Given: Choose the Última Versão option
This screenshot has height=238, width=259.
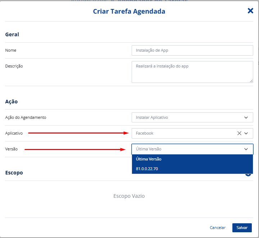Looking at the screenshot, I should 149,159.
